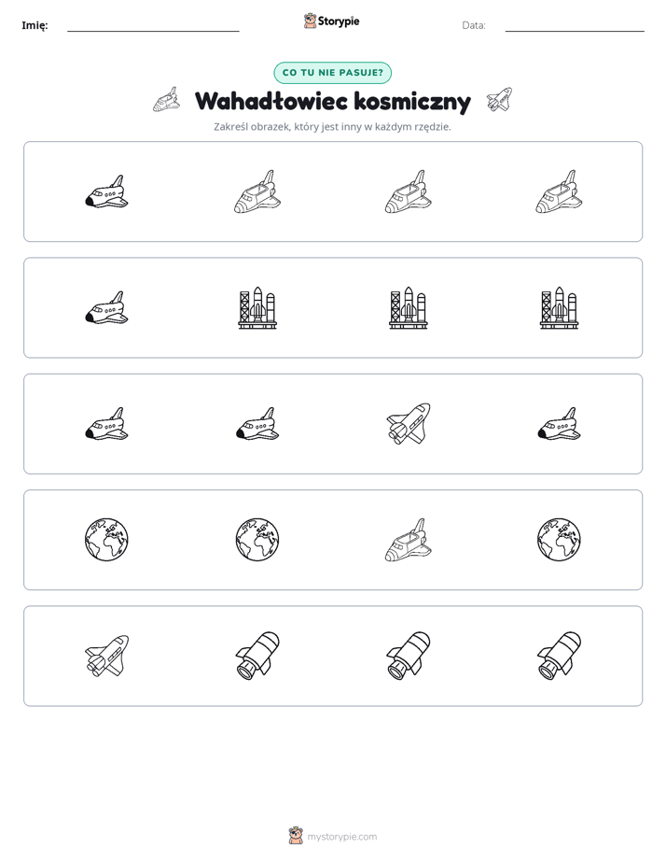Viewport: 666px width, 863px height.
Task: Choose the shuttle in the rocket booster row
Action: click(x=106, y=656)
